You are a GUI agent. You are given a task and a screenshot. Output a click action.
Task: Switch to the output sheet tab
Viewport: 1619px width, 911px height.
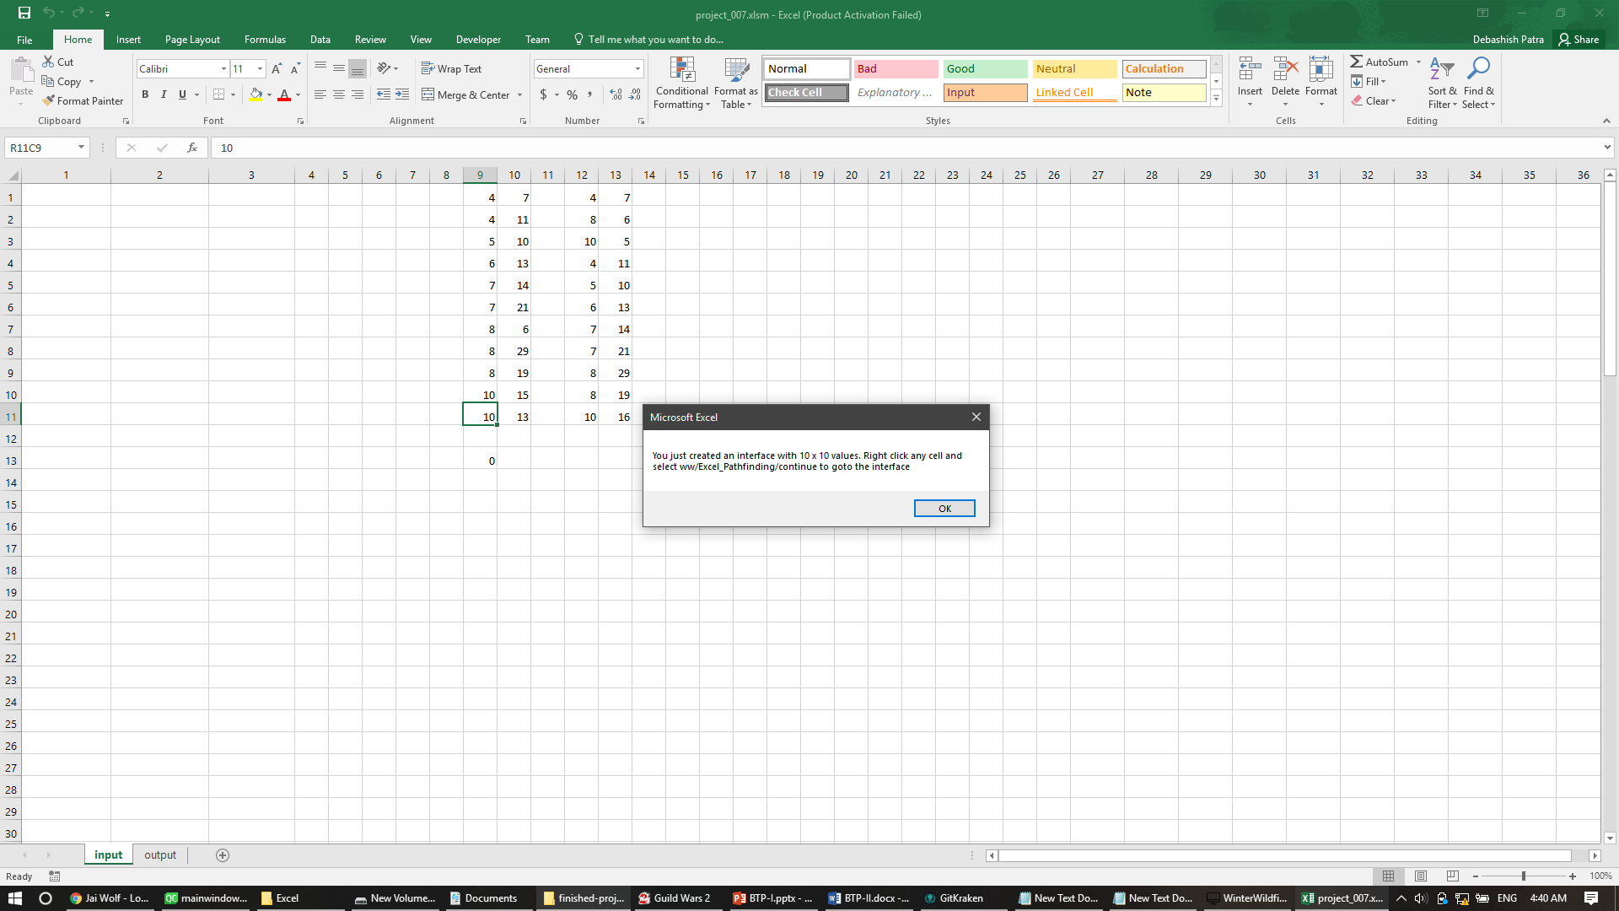point(160,854)
